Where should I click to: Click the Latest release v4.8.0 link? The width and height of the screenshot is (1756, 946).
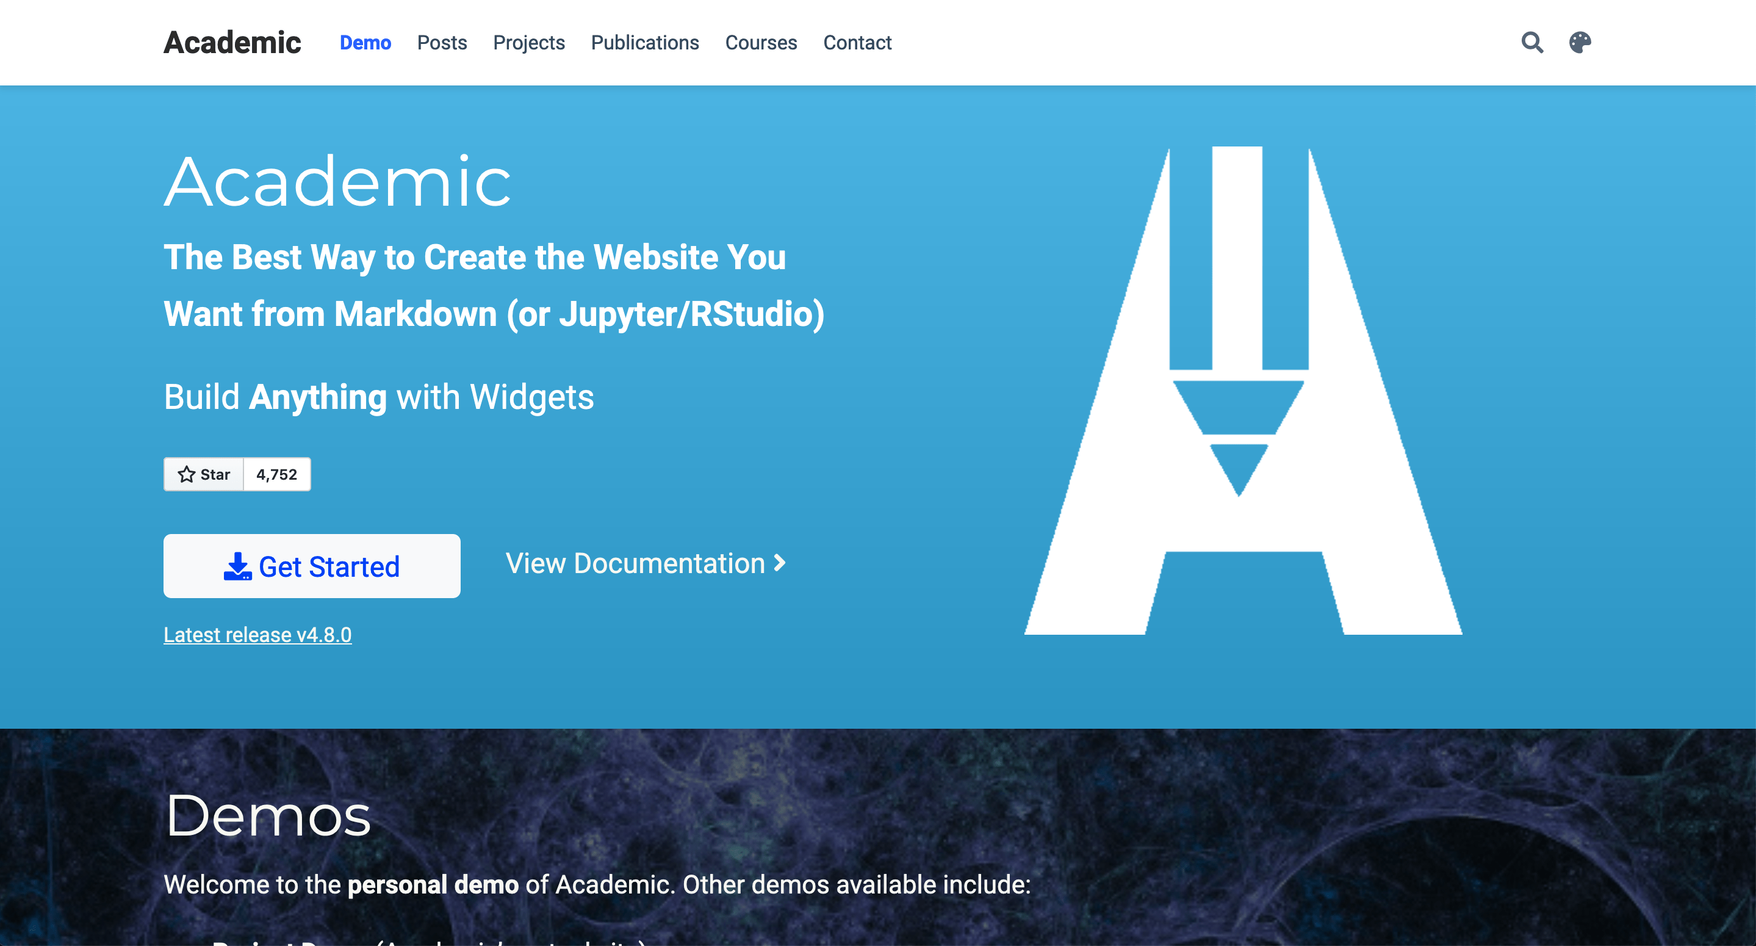click(x=259, y=635)
